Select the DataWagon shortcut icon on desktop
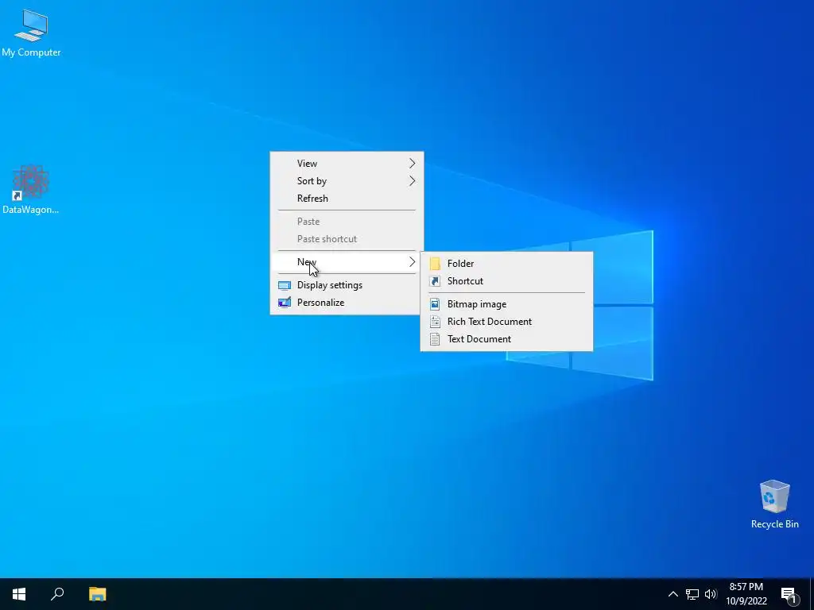This screenshot has height=610, width=814. (x=31, y=189)
